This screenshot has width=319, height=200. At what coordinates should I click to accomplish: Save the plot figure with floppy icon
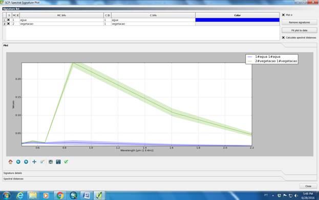58,162
